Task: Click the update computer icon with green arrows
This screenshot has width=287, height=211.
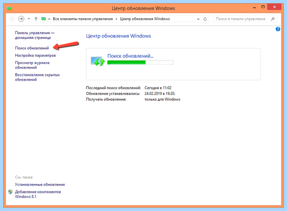Action: click(x=98, y=62)
